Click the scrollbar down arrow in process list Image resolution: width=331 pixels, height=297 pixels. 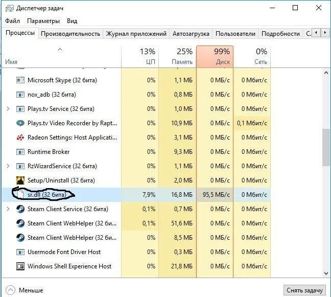pos(326,273)
